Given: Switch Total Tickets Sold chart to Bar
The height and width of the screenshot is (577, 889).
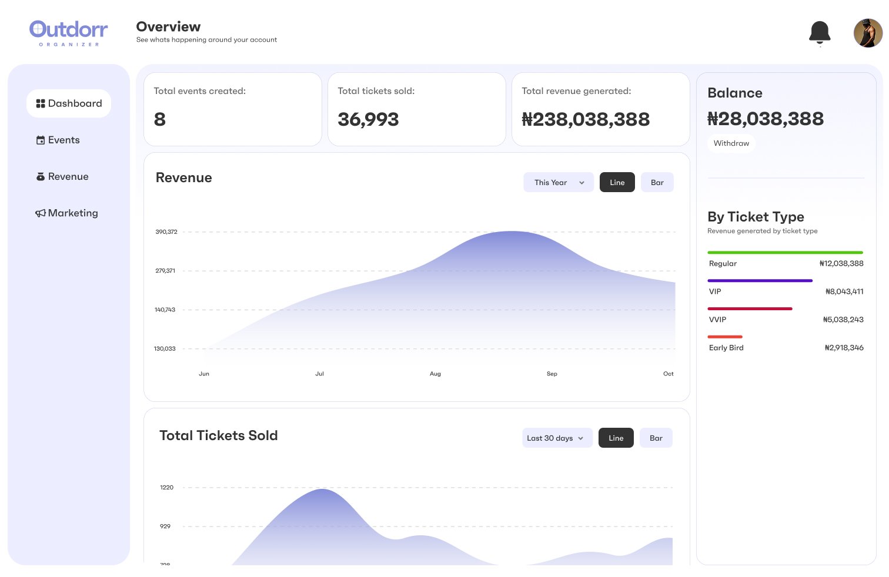Looking at the screenshot, I should tap(656, 438).
